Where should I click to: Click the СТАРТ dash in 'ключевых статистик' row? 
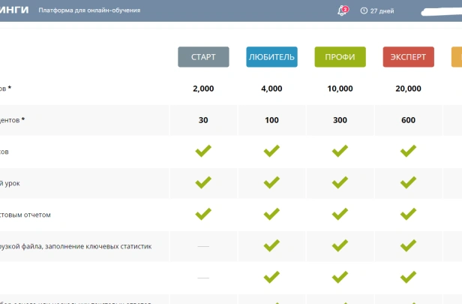point(203,246)
